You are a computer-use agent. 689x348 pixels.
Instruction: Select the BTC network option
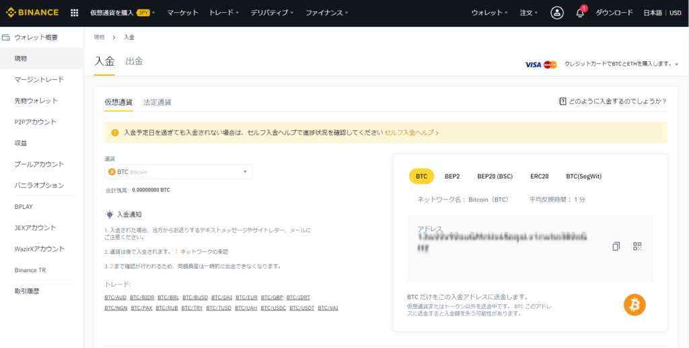[421, 176]
